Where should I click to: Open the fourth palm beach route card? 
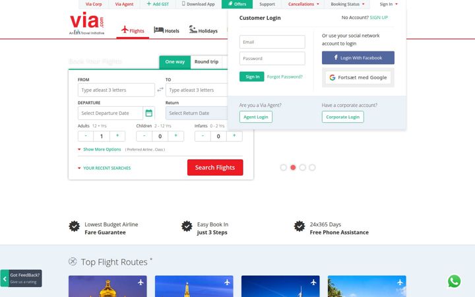367,286
